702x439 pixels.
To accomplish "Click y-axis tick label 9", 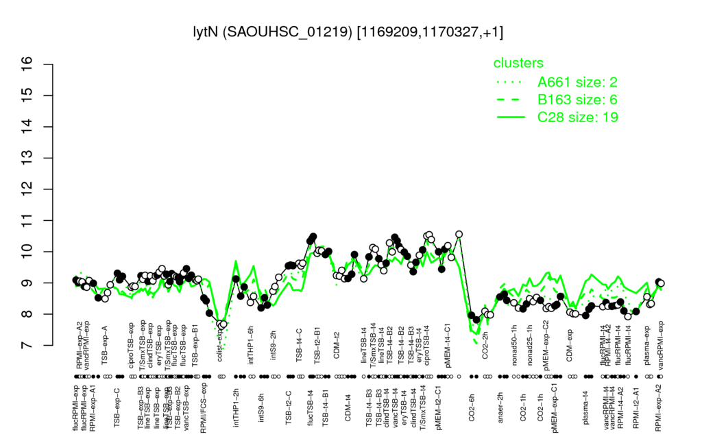I will [27, 283].
